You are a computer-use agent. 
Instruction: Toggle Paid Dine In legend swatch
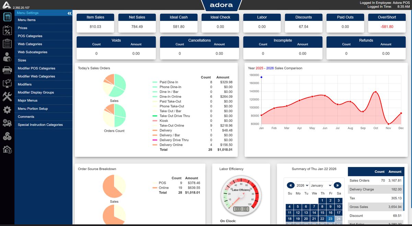(x=154, y=82)
